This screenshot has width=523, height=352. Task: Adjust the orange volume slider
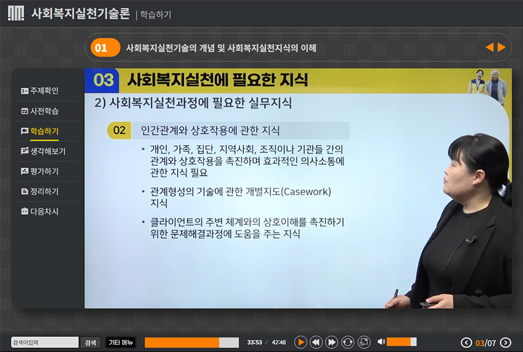pos(401,342)
